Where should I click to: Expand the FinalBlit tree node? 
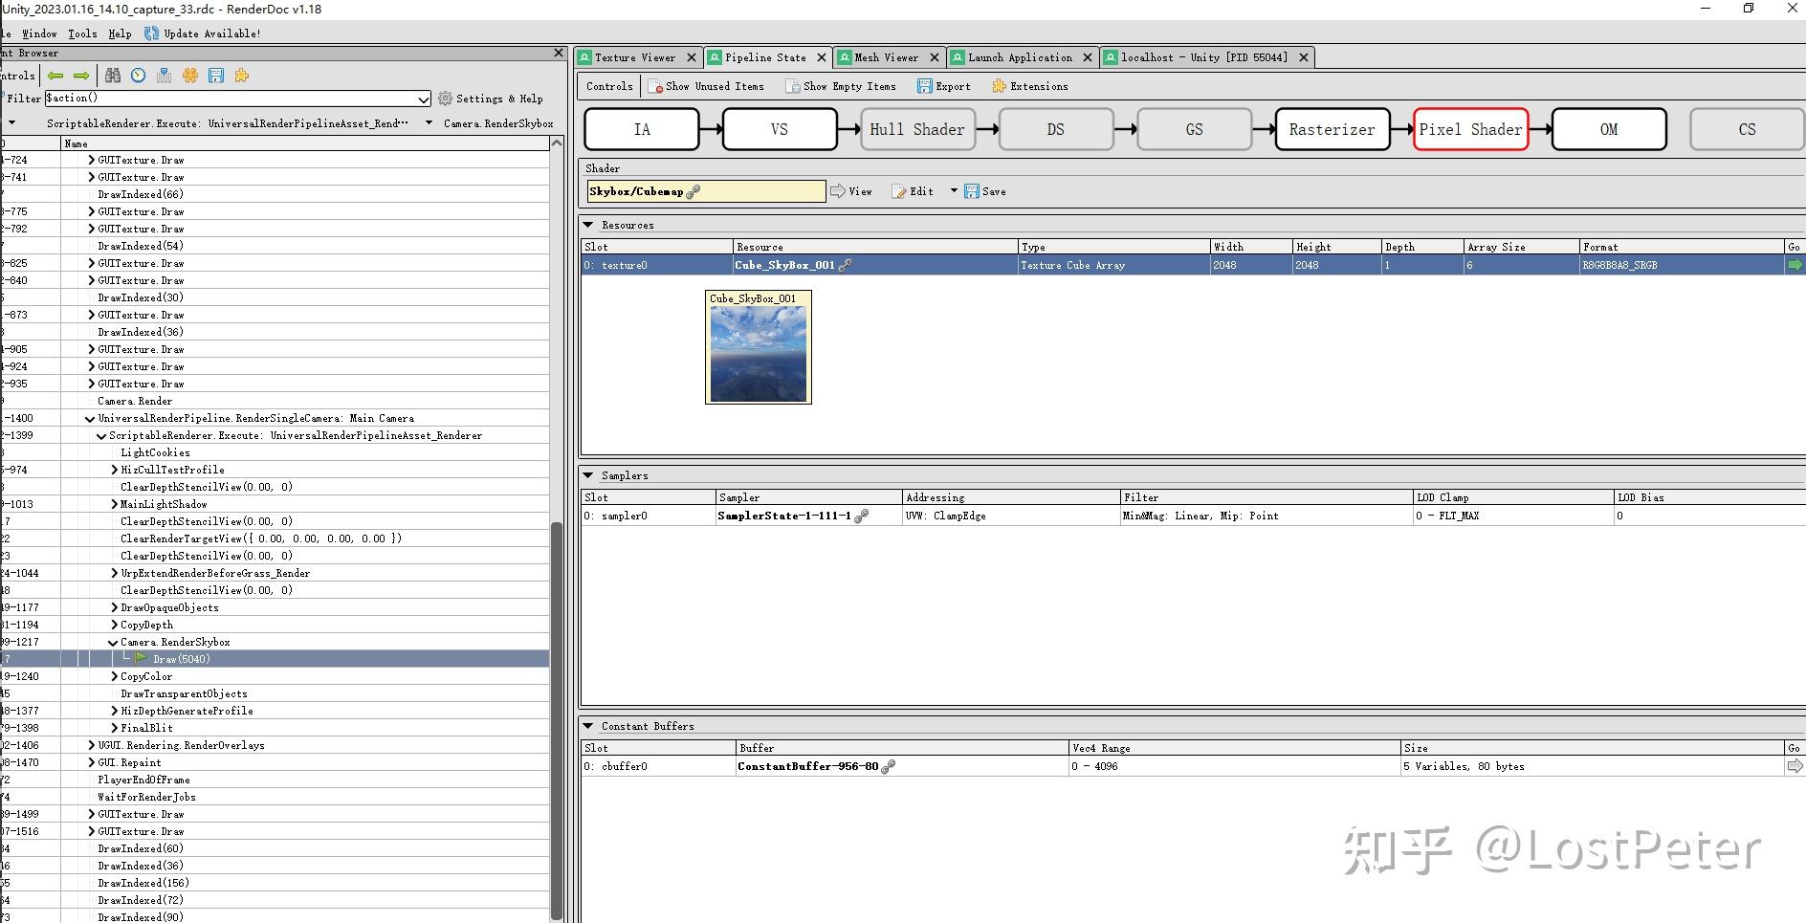click(114, 728)
